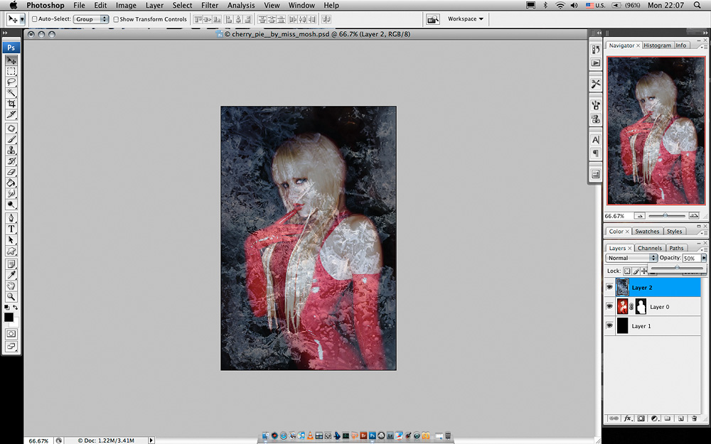711x444 pixels.
Task: Select the Smudge tool
Action: coord(11,194)
